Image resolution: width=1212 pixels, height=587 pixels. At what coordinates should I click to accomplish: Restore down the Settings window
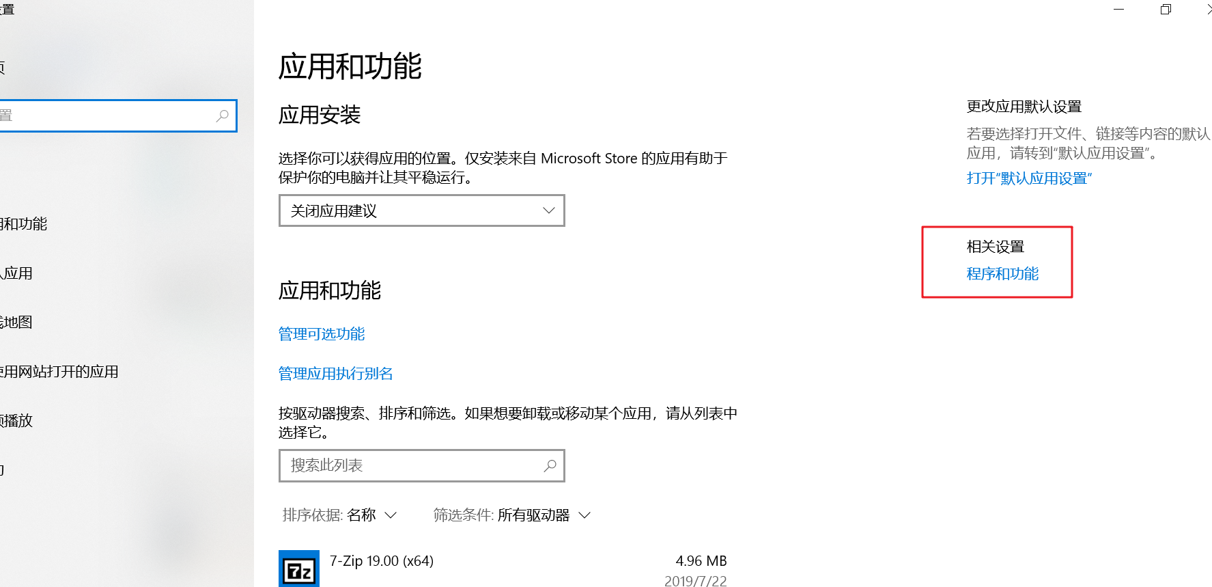tap(1166, 10)
